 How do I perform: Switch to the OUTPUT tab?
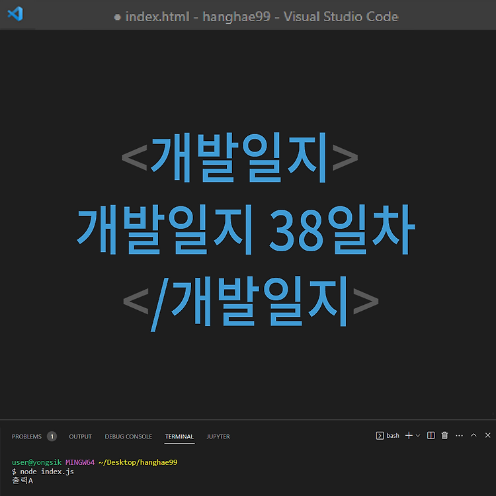coord(80,436)
